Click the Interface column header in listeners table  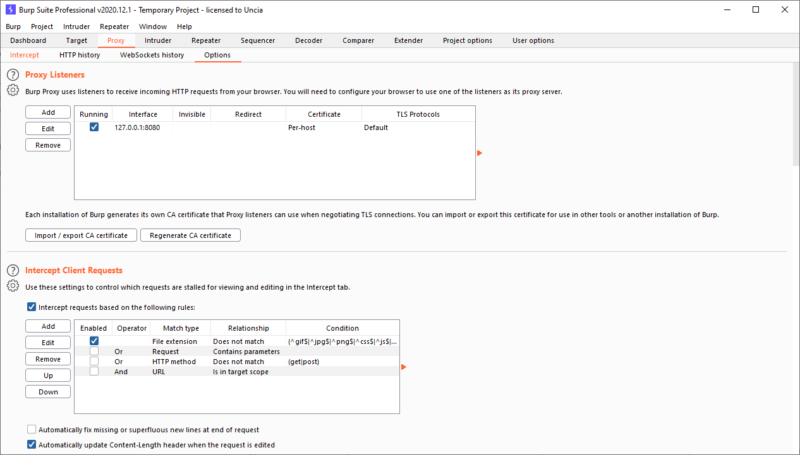tap(143, 114)
